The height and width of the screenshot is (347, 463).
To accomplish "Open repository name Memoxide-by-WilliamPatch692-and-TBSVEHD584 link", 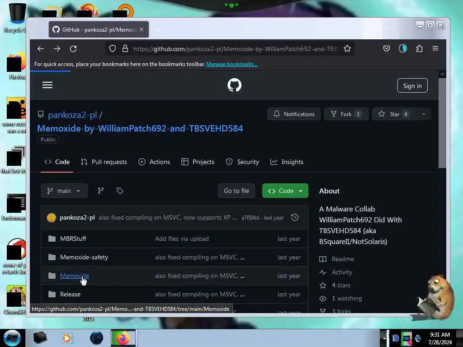I will [140, 128].
